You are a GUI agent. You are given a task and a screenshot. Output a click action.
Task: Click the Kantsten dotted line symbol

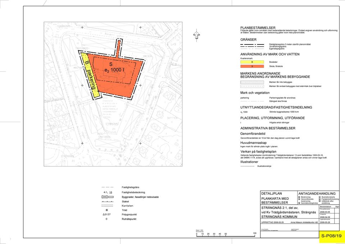[x=107, y=206]
